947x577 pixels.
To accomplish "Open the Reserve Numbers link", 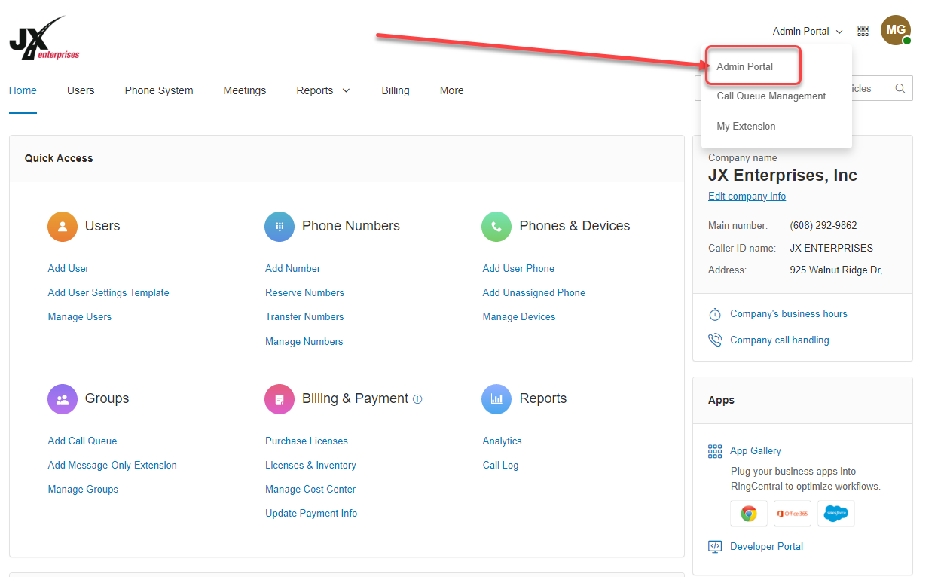I will coord(304,292).
